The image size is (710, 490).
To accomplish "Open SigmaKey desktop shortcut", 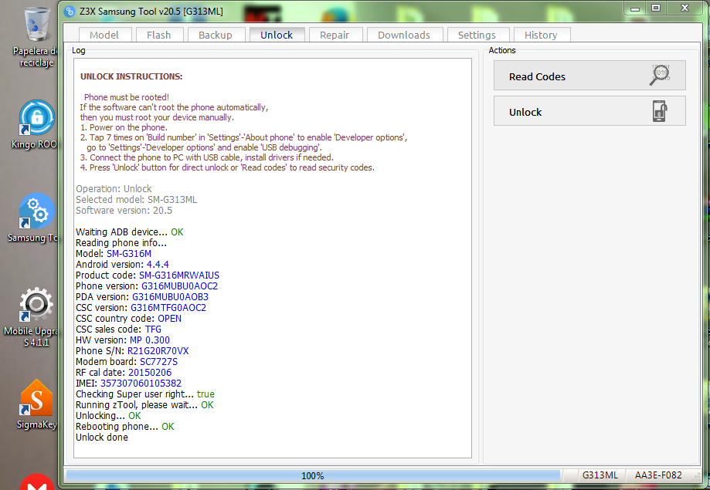I will [x=36, y=398].
